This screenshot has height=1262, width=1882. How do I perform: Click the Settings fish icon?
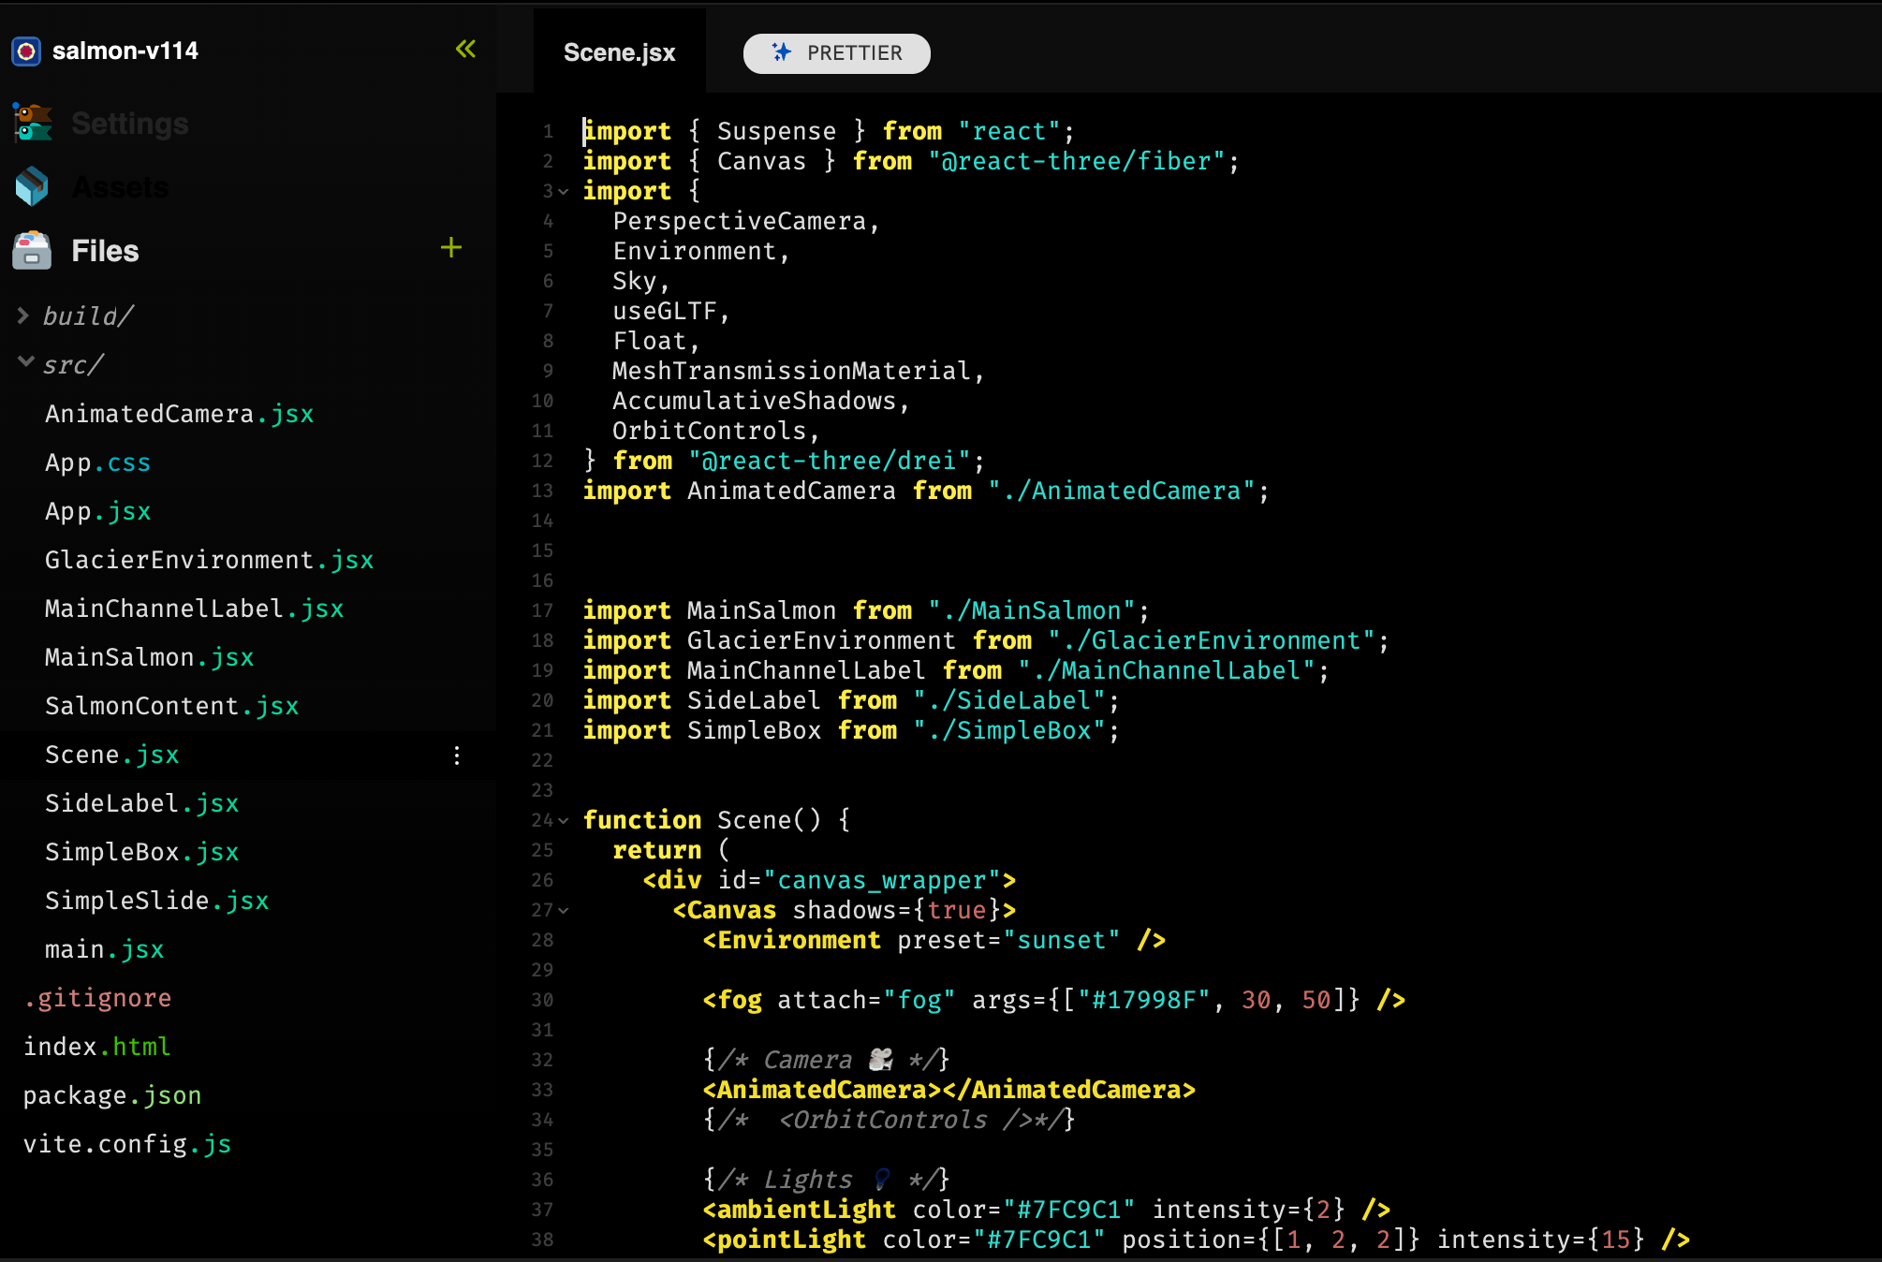coord(33,123)
